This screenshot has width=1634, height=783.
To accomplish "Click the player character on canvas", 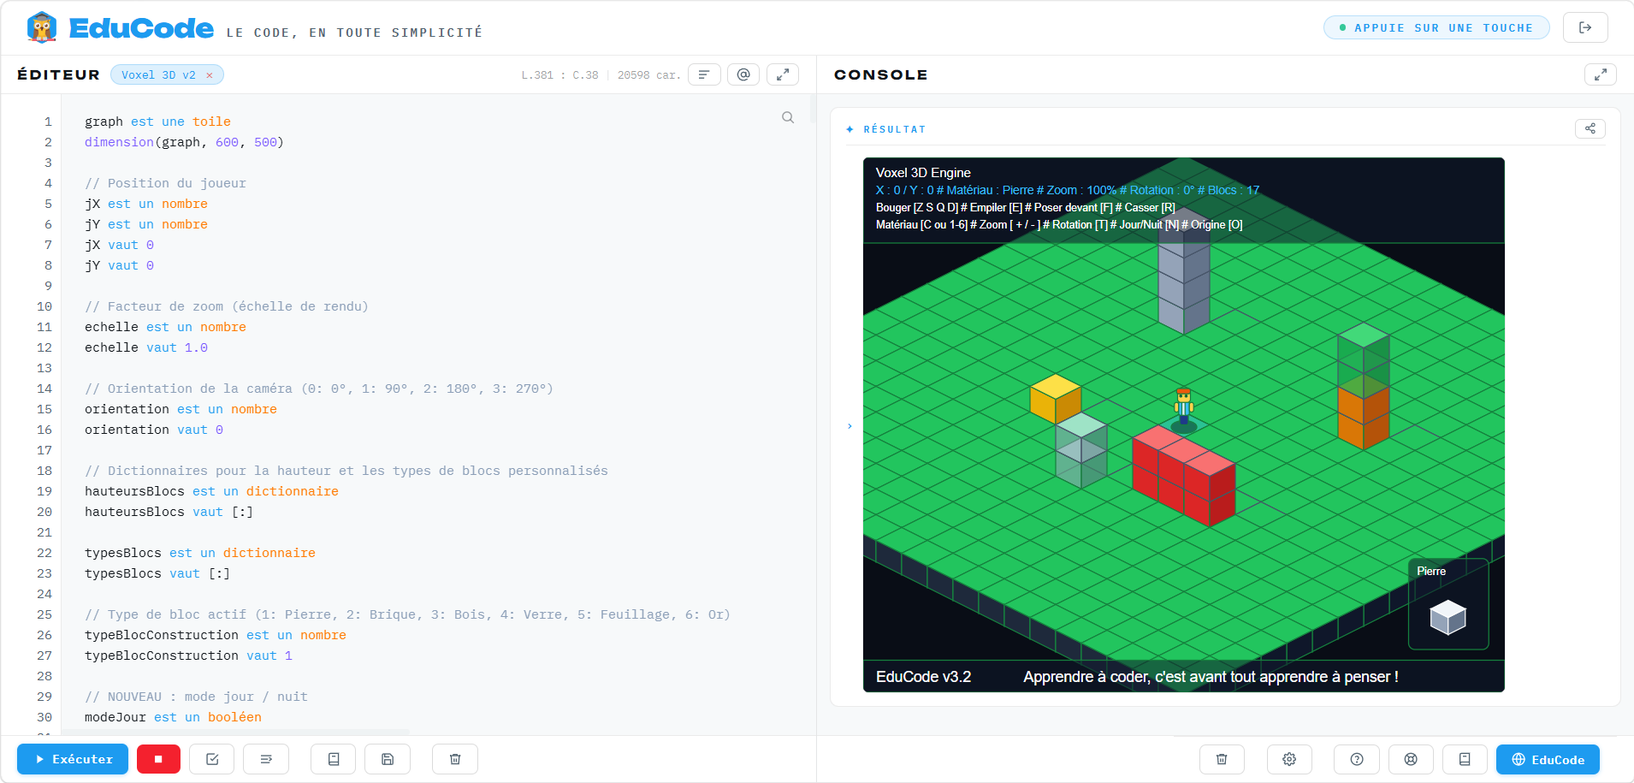I will click(x=1184, y=406).
